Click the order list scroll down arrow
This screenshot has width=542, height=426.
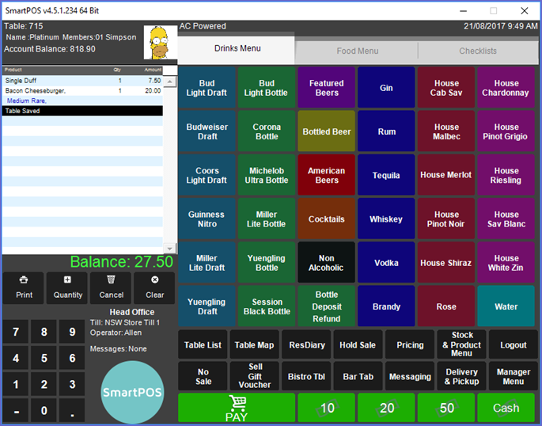(169, 249)
